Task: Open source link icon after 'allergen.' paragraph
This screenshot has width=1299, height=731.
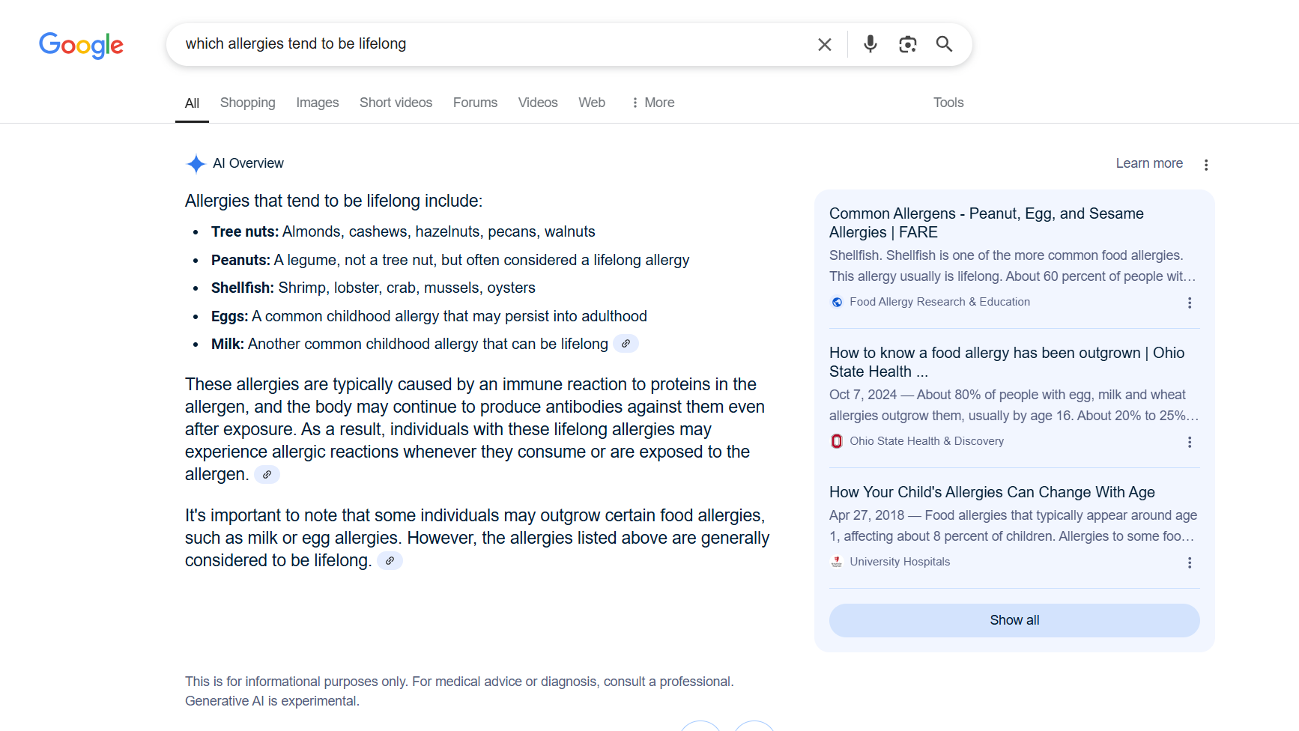Action: 267,475
